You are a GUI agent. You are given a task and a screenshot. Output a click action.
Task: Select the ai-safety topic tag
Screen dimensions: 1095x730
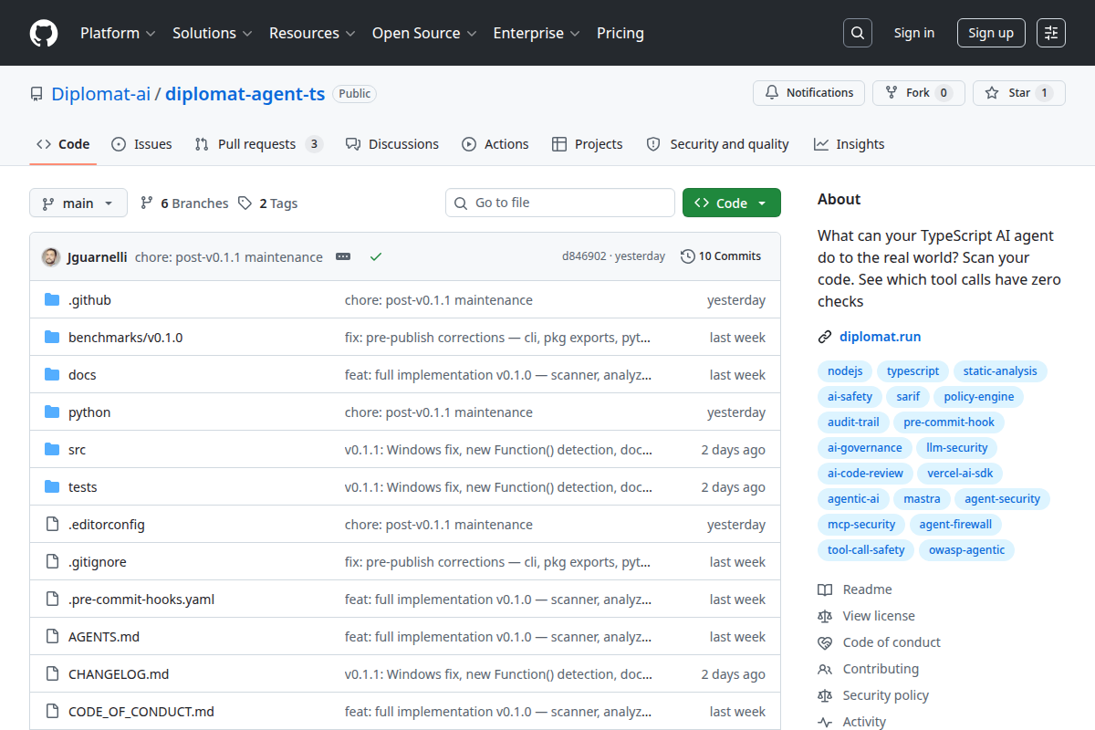tap(850, 397)
